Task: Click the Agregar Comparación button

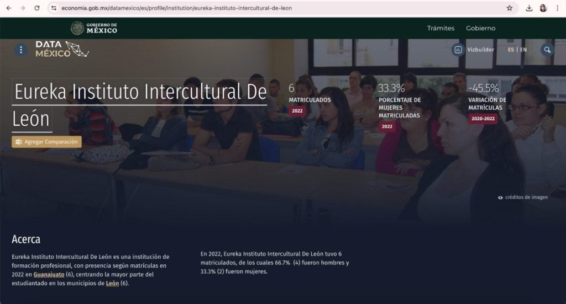Action: [x=46, y=142]
